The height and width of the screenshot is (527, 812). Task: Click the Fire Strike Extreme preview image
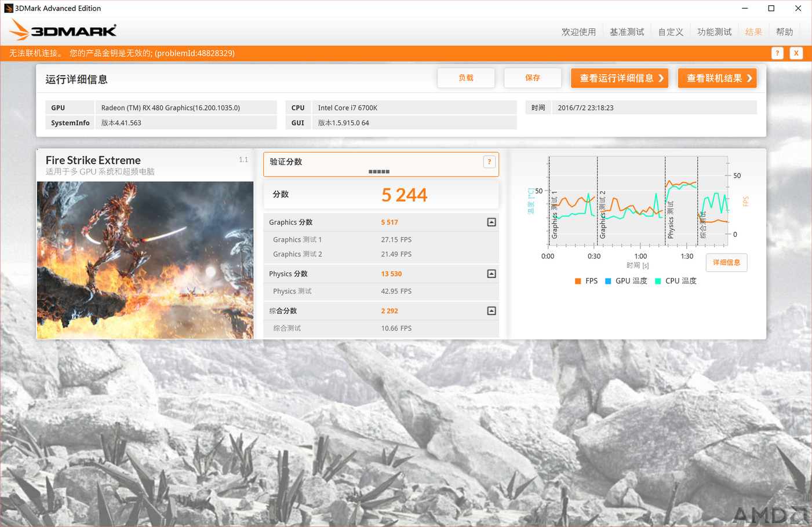click(x=145, y=260)
